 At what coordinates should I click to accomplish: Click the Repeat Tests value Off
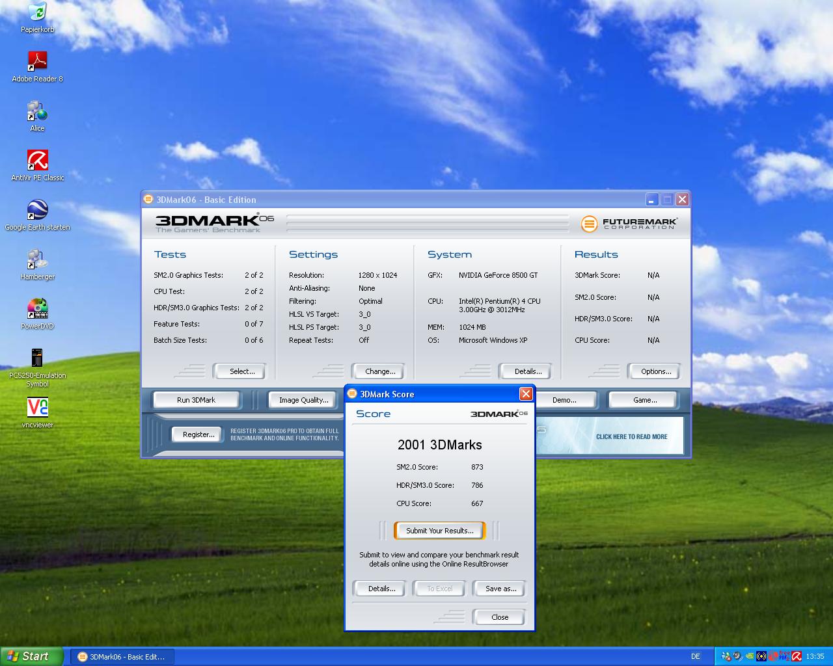(363, 340)
